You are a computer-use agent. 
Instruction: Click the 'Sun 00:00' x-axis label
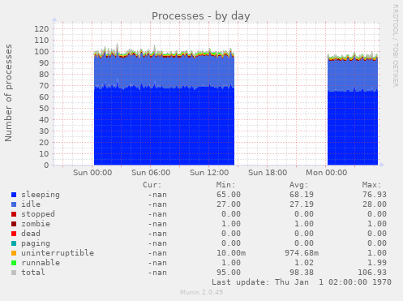tap(92, 173)
